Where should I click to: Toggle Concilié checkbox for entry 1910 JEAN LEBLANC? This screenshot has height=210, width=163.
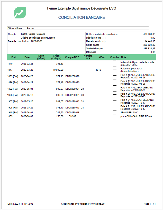point(114,112)
